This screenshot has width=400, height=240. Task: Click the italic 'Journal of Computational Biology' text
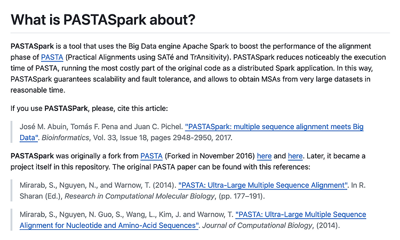[258, 226]
